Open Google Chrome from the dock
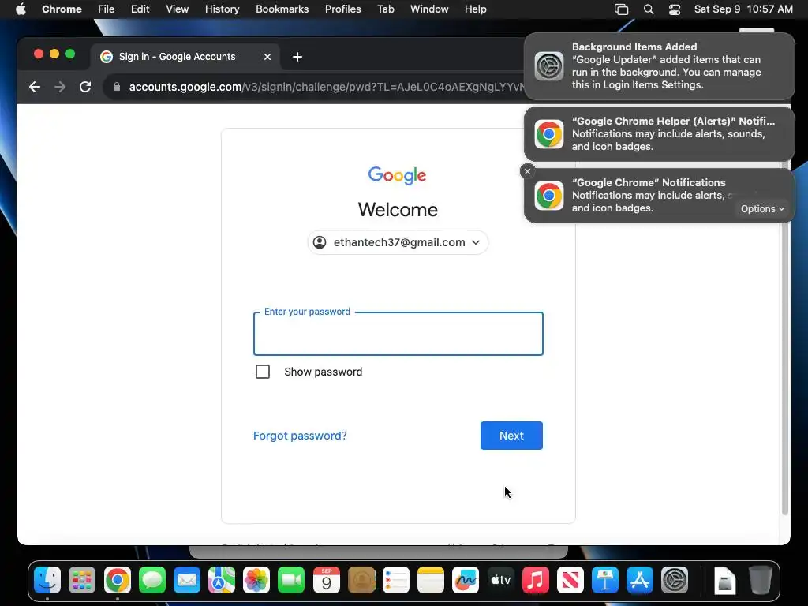The height and width of the screenshot is (606, 808). click(118, 581)
